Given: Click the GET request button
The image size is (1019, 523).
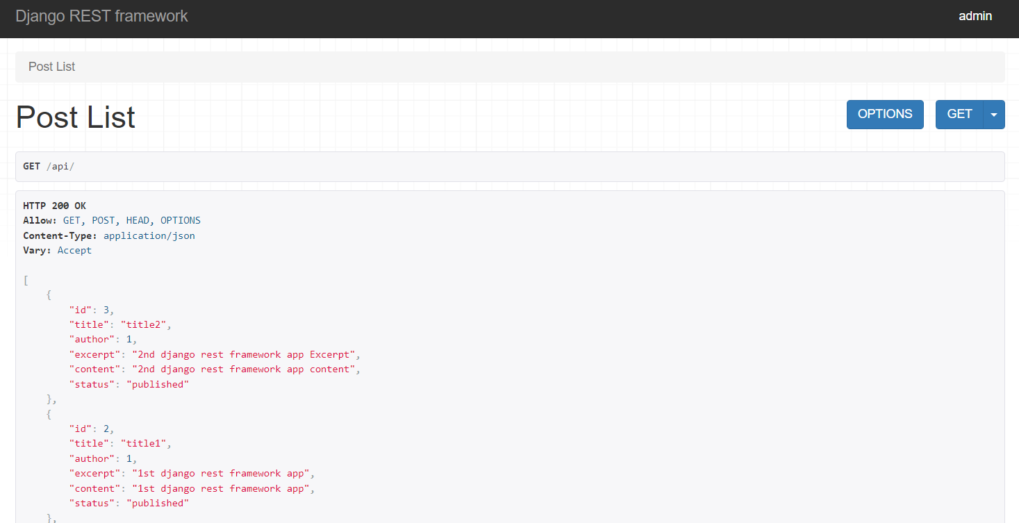Looking at the screenshot, I should click(959, 115).
